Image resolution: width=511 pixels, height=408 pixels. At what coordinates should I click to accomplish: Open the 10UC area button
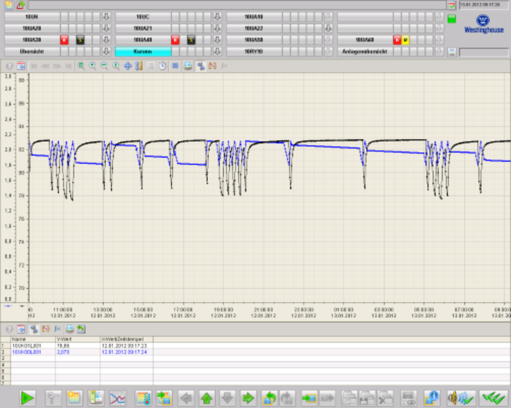coord(143,17)
